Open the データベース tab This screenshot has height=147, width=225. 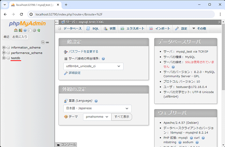click(70, 28)
